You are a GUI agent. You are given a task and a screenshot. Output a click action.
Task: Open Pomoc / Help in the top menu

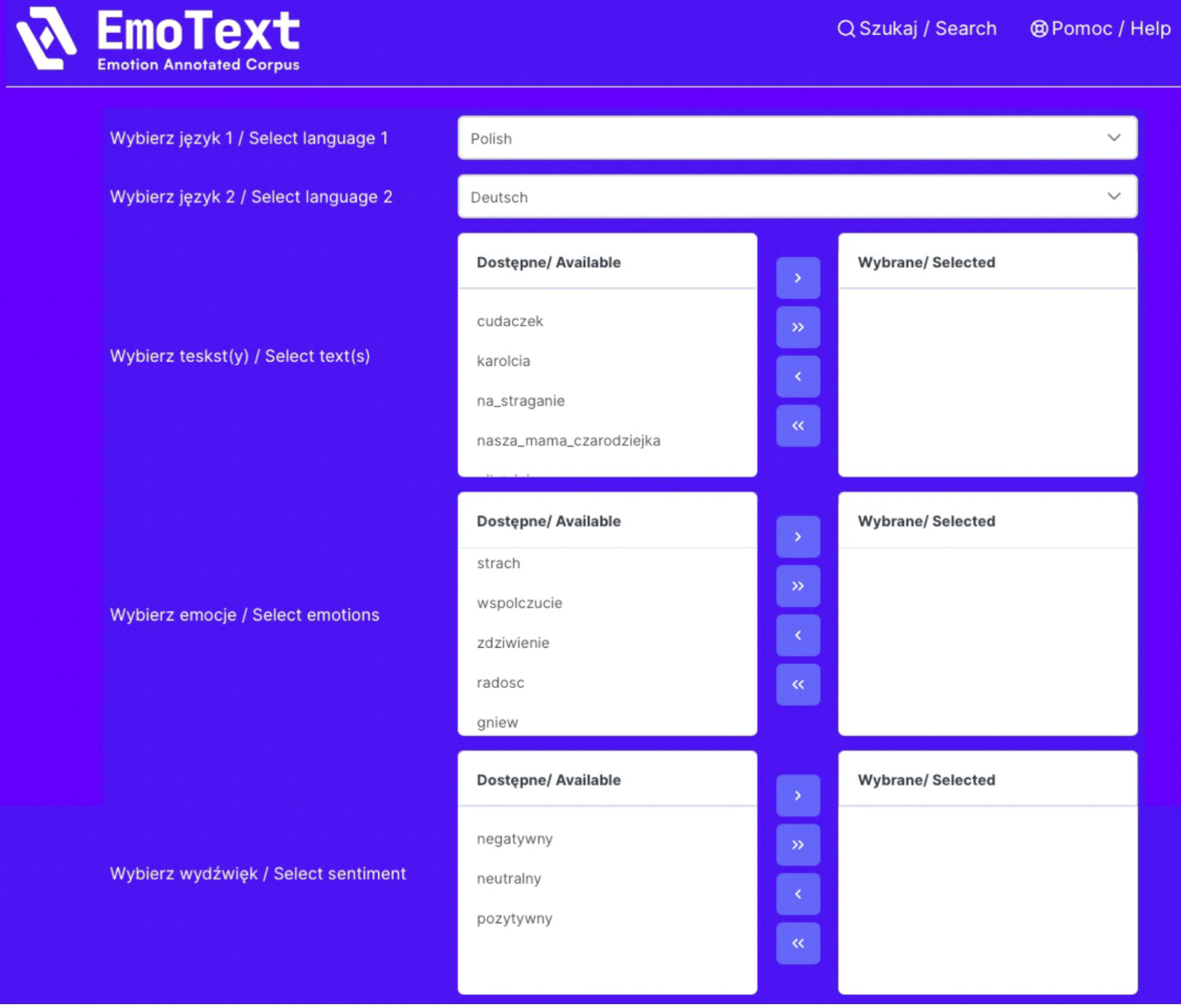pos(1101,29)
